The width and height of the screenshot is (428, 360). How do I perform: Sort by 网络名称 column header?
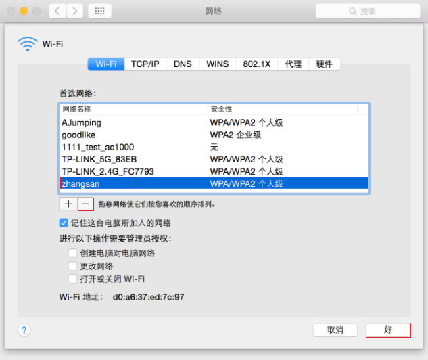pyautogui.click(x=134, y=109)
